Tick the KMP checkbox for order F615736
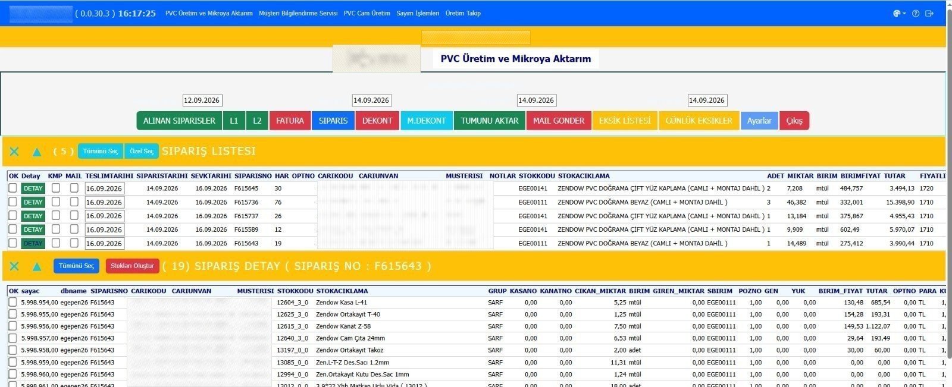Image resolution: width=952 pixels, height=387 pixels. (55, 202)
